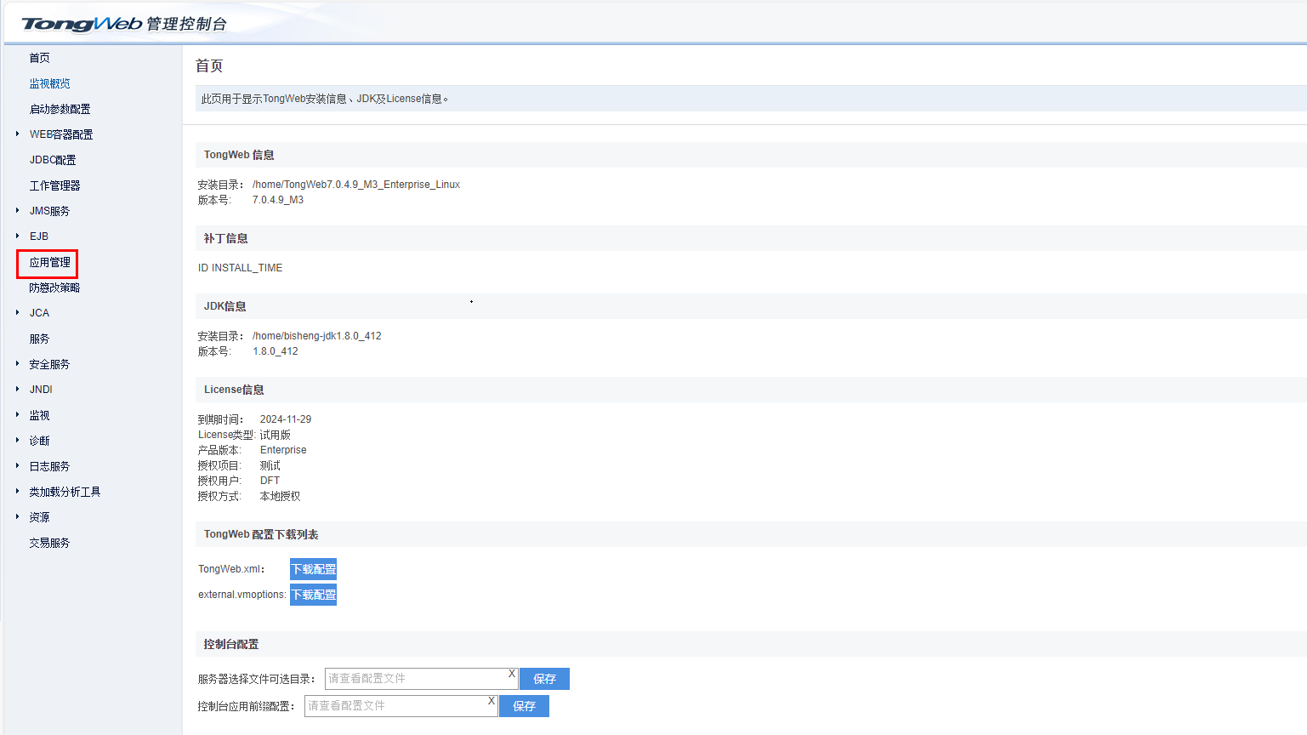
Task: Expand the EJB arrow in sidebar
Action: point(17,236)
